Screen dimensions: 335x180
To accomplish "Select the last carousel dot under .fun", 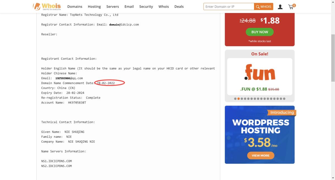I will click(284, 99).
